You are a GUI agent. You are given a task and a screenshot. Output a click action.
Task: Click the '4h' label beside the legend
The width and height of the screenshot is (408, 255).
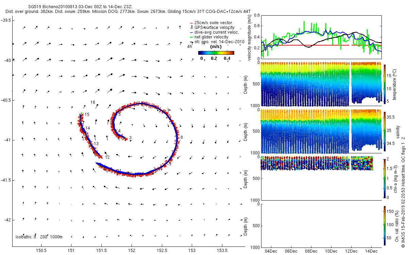click(x=190, y=47)
